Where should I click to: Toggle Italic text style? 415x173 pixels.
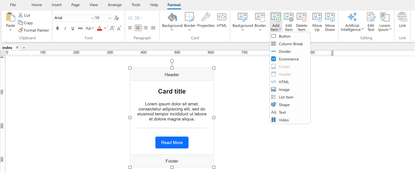(65, 28)
